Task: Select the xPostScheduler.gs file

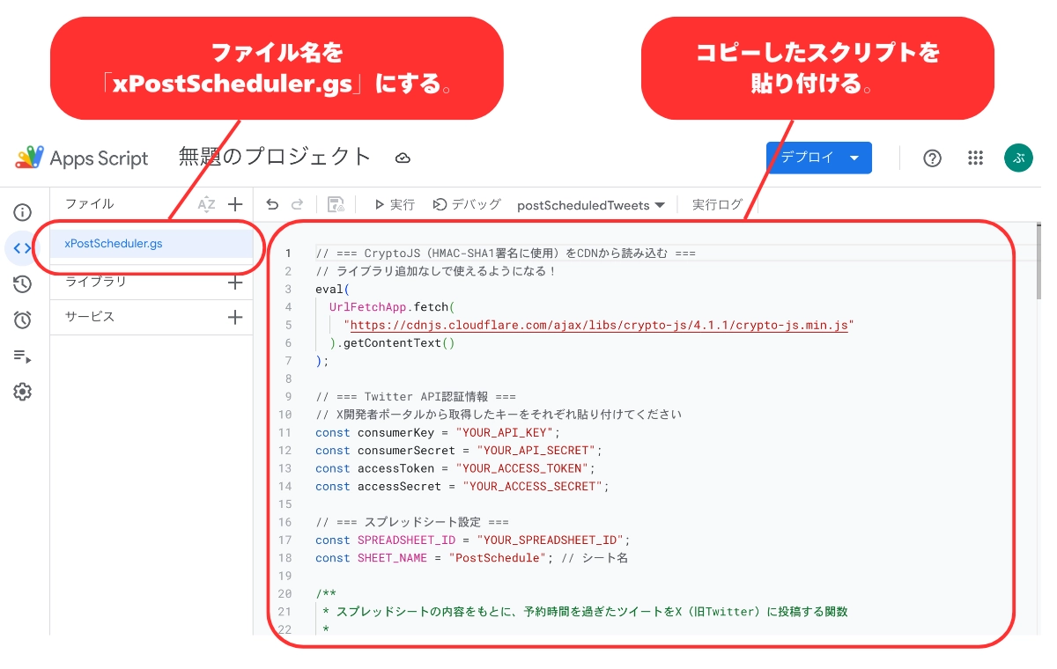Action: (x=152, y=244)
